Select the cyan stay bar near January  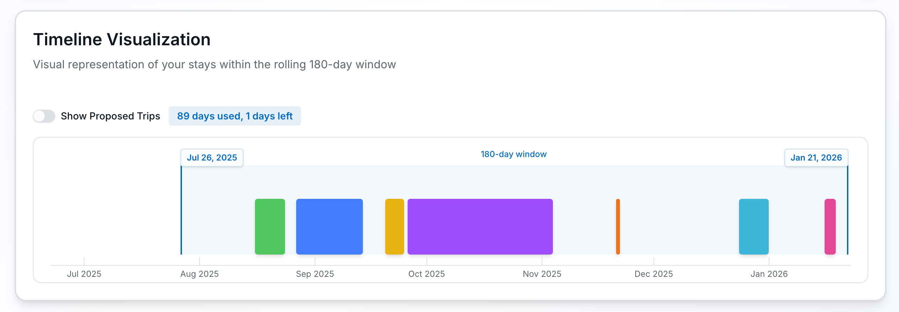tap(754, 226)
